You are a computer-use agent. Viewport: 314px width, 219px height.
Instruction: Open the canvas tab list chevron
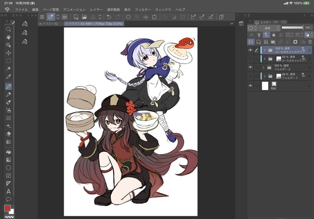tap(232, 24)
